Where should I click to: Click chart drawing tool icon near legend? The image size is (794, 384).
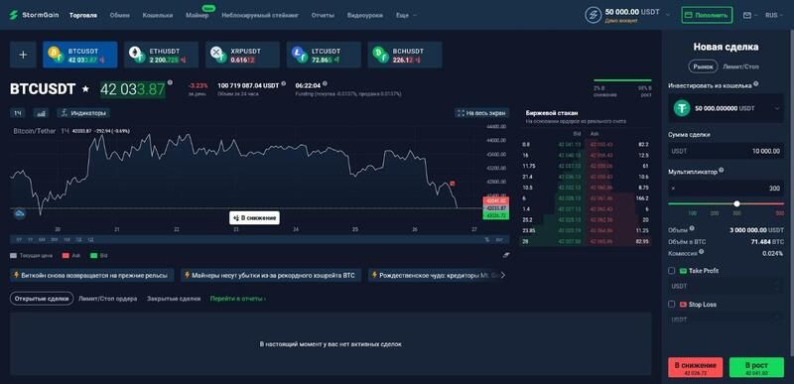click(506, 255)
